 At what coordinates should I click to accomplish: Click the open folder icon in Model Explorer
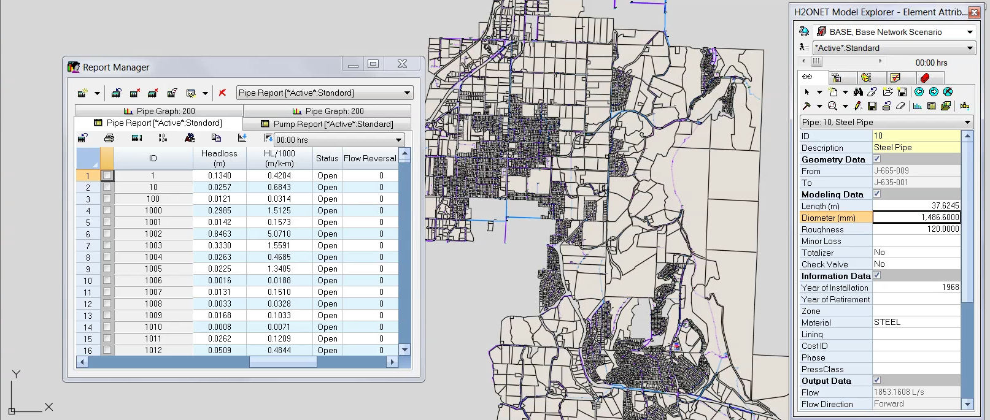point(888,92)
